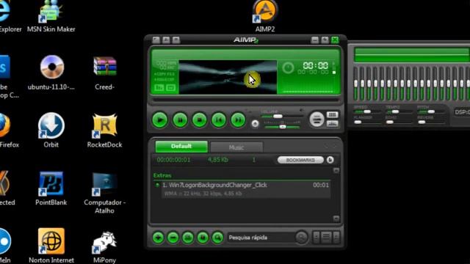
Task: Skip to the previous track
Action: click(x=219, y=120)
